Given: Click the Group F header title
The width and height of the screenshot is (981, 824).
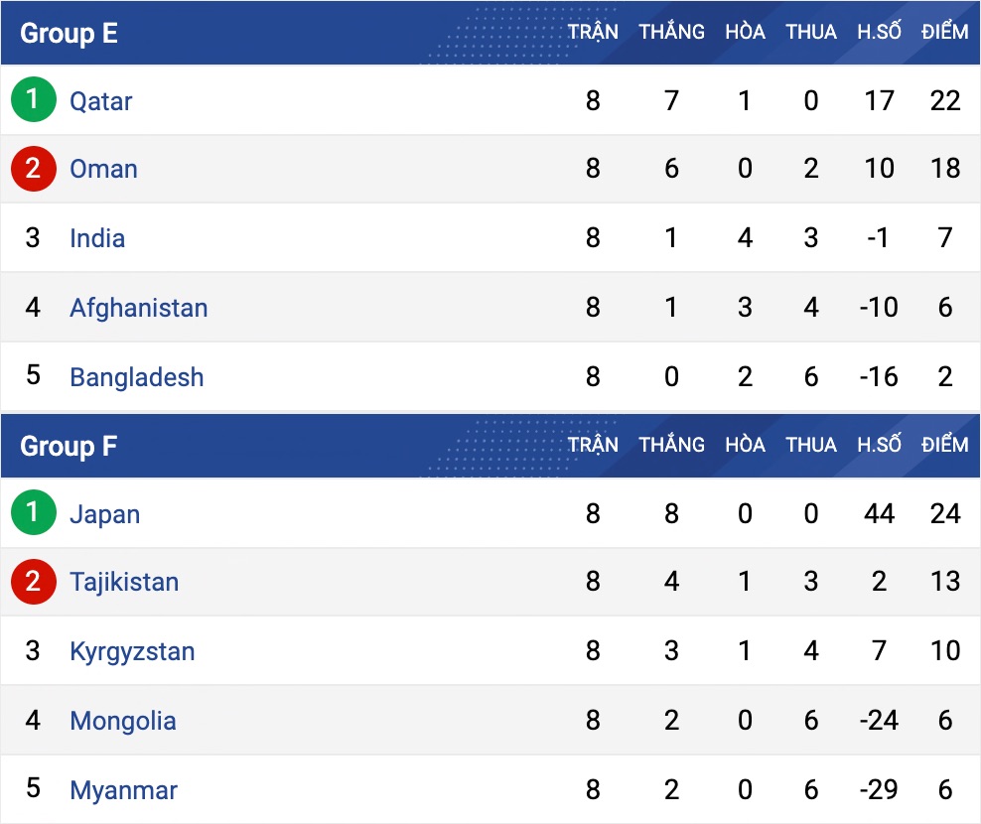Looking at the screenshot, I should 68,446.
